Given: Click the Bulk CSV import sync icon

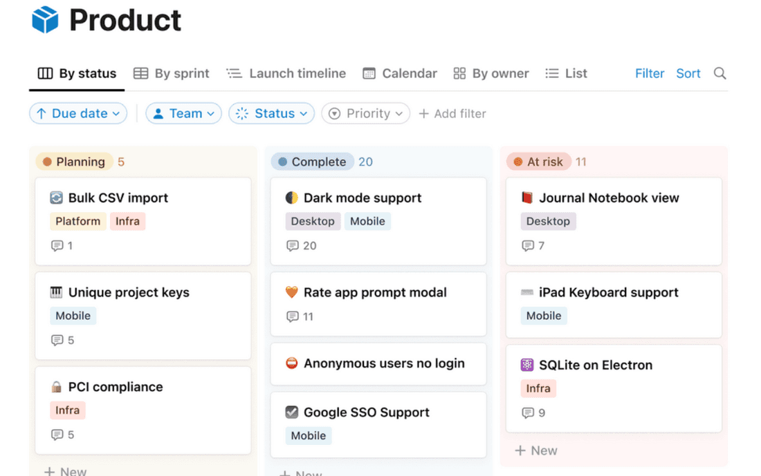Looking at the screenshot, I should (57, 198).
